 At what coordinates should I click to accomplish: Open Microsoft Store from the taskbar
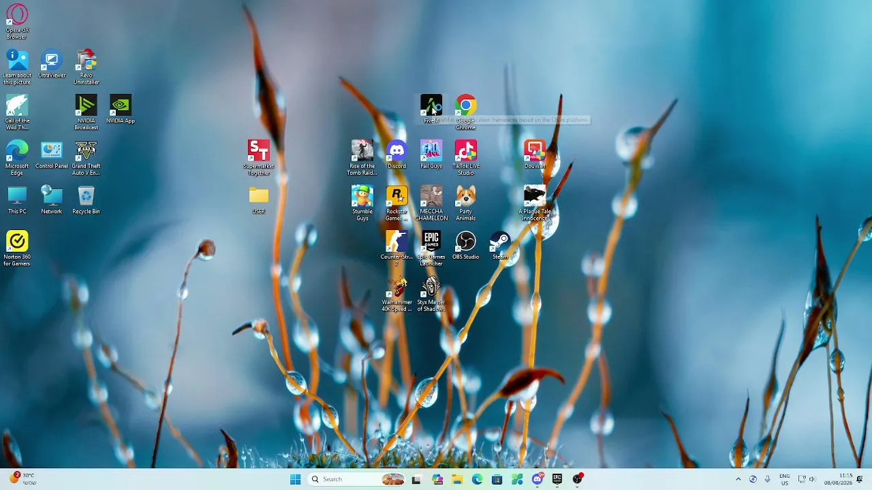(x=497, y=479)
